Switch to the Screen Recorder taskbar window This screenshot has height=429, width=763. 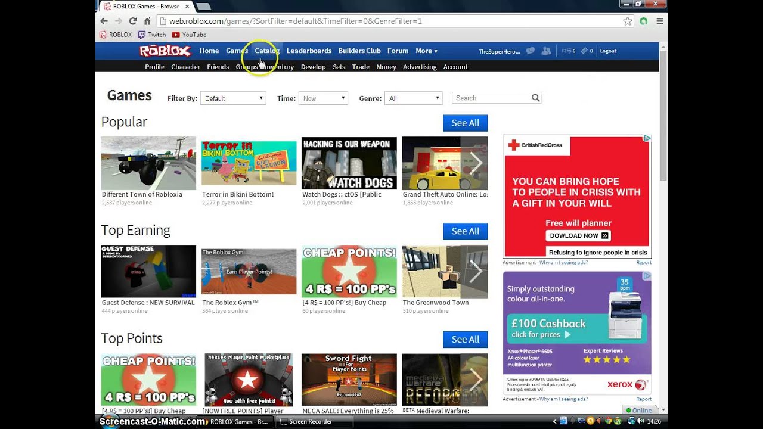[315, 421]
